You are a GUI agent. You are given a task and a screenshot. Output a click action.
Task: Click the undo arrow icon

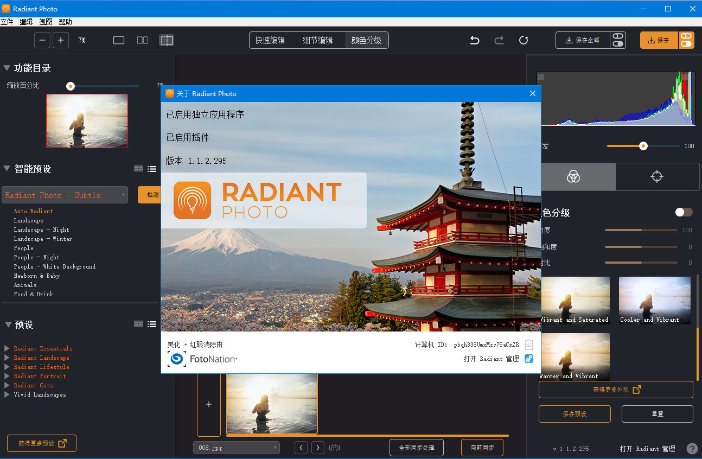474,40
